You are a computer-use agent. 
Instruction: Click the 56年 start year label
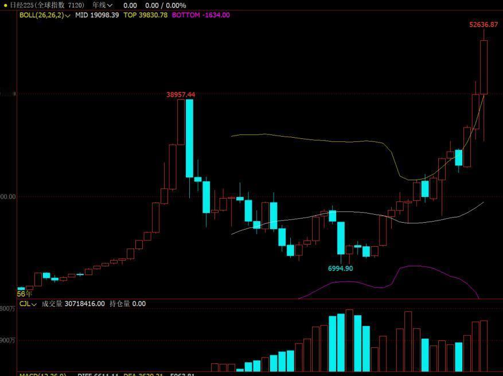25,294
